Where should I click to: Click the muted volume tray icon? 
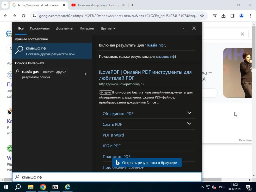coord(214,187)
